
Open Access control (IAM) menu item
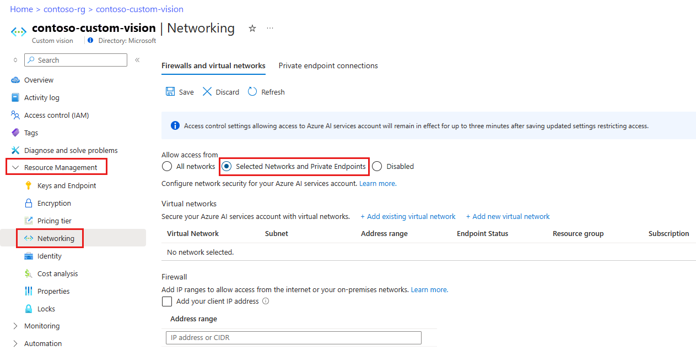56,115
